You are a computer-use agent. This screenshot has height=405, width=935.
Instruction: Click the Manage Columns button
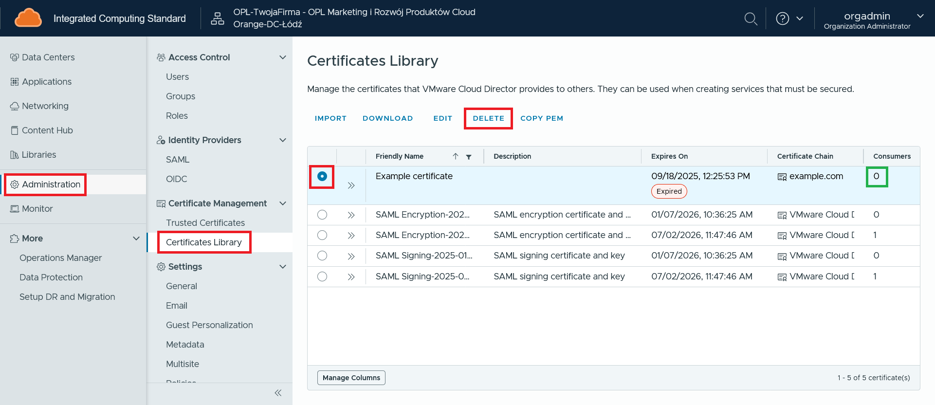click(x=351, y=378)
